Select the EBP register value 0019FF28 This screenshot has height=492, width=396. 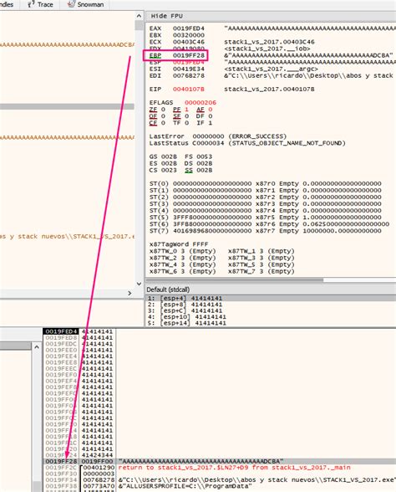[188, 55]
